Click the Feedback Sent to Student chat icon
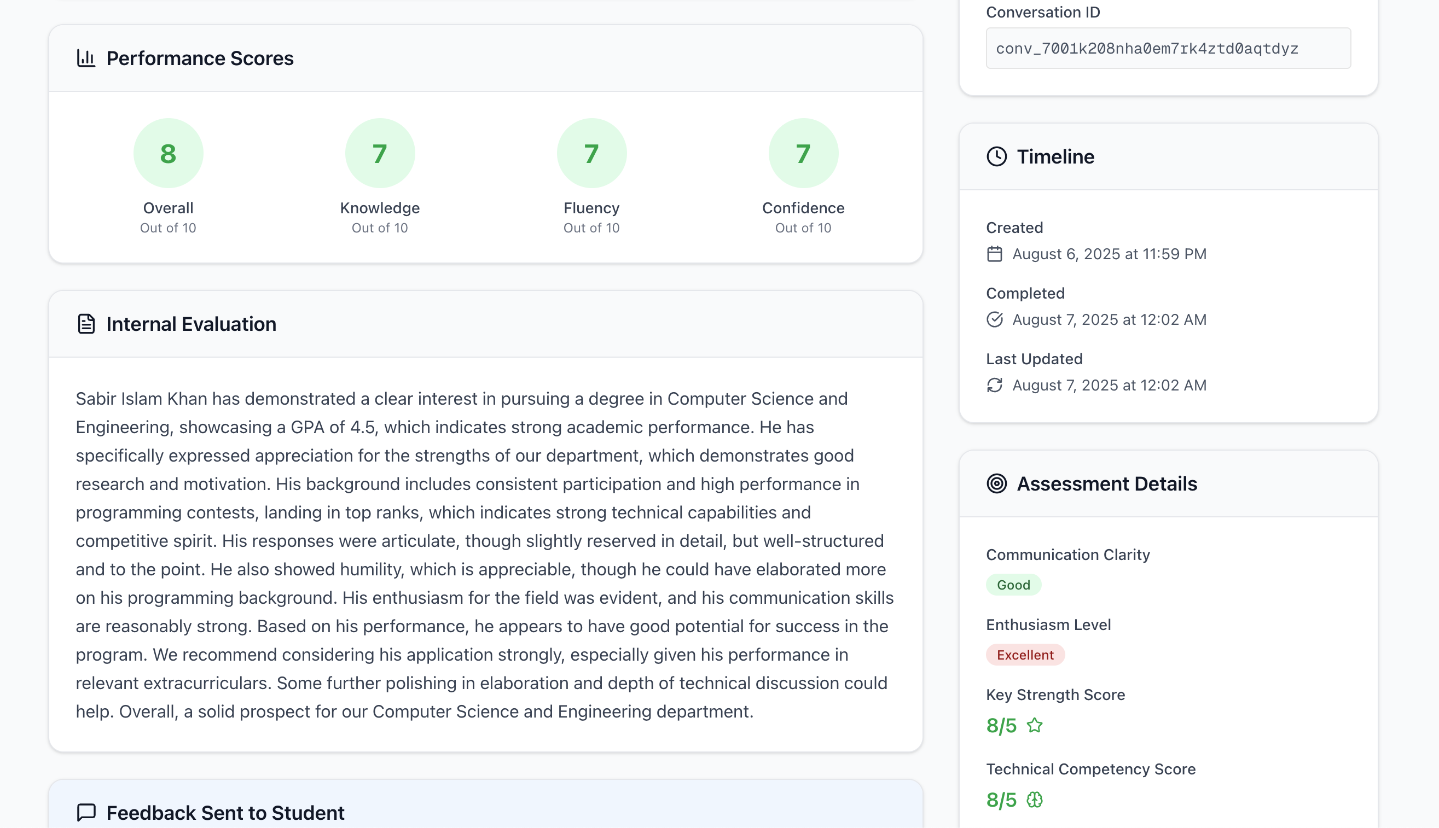 point(86,812)
